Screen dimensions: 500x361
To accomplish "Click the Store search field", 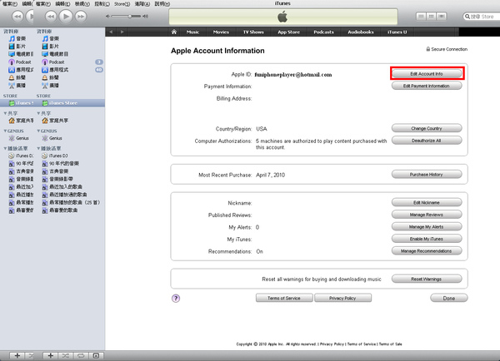I will [482, 17].
